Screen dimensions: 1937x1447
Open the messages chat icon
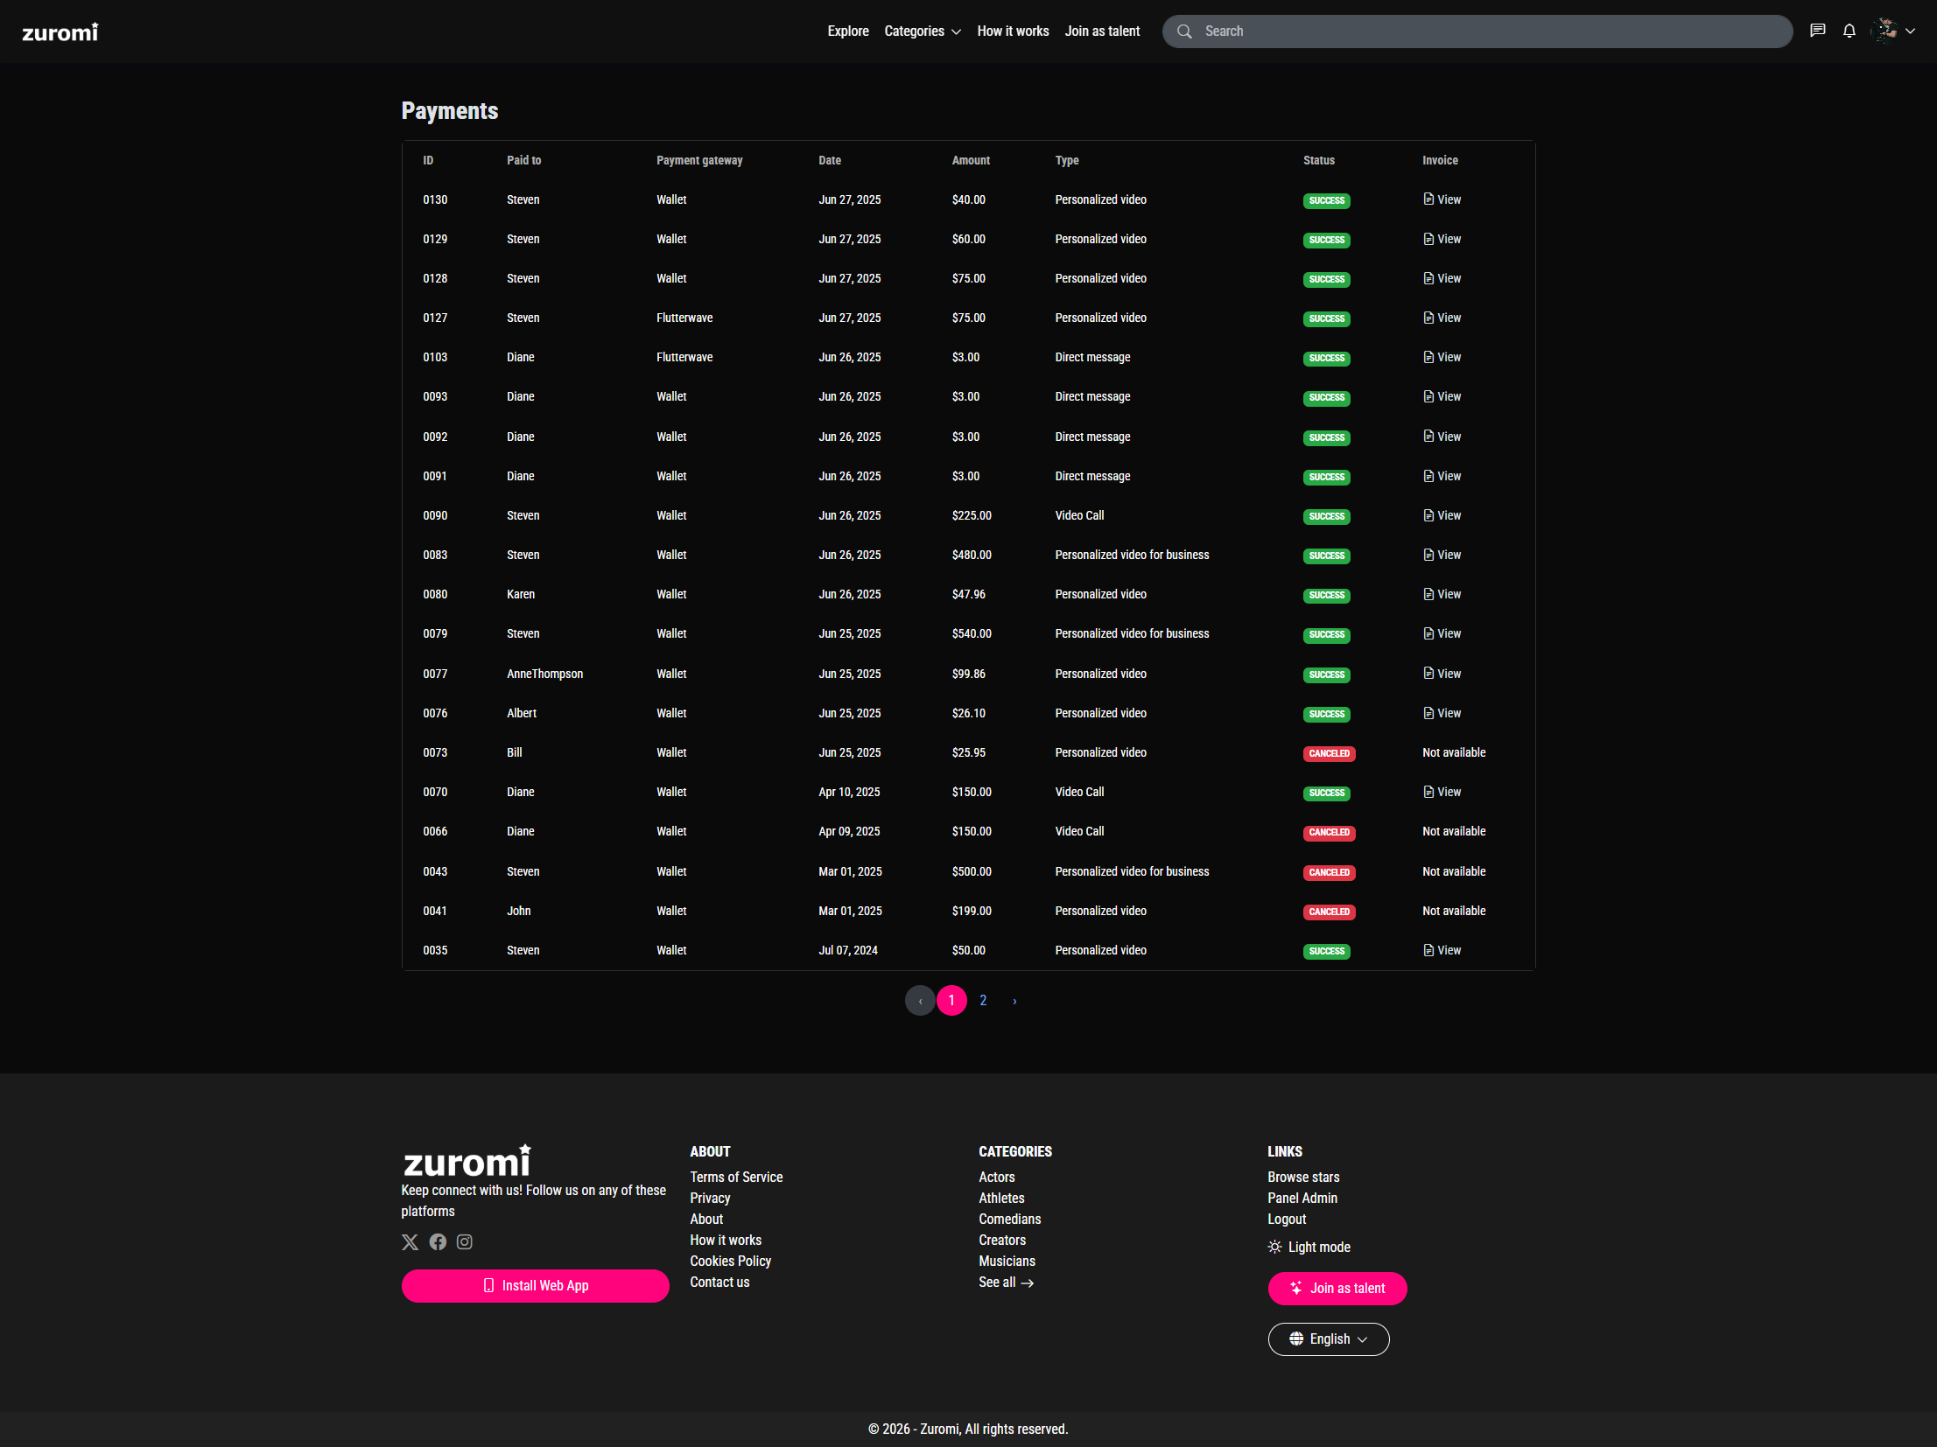click(1817, 31)
